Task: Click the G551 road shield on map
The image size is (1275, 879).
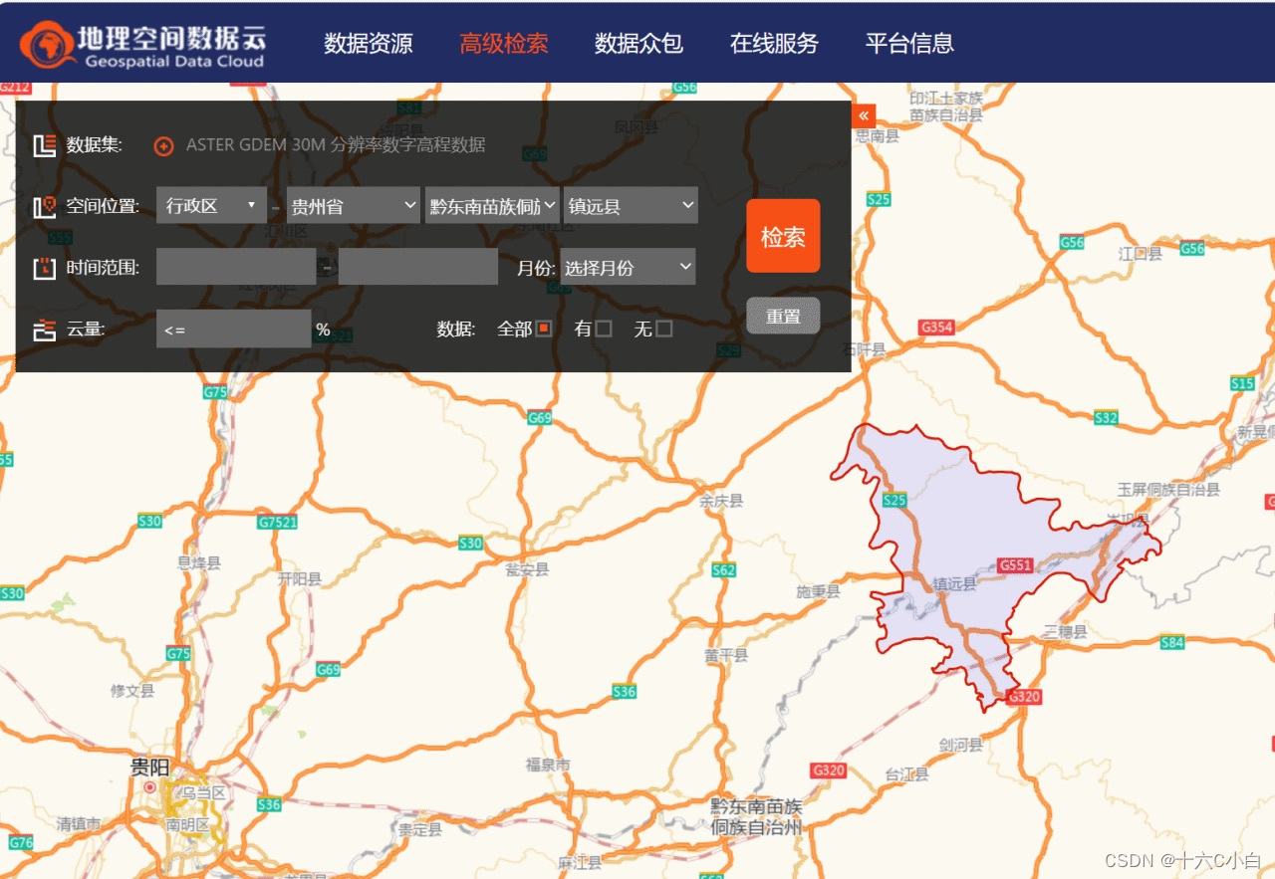Action: tap(1015, 565)
